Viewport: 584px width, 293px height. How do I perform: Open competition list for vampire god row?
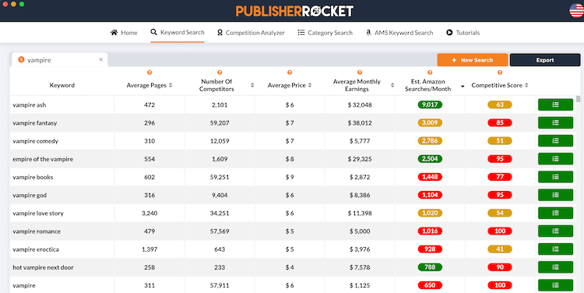click(x=555, y=195)
